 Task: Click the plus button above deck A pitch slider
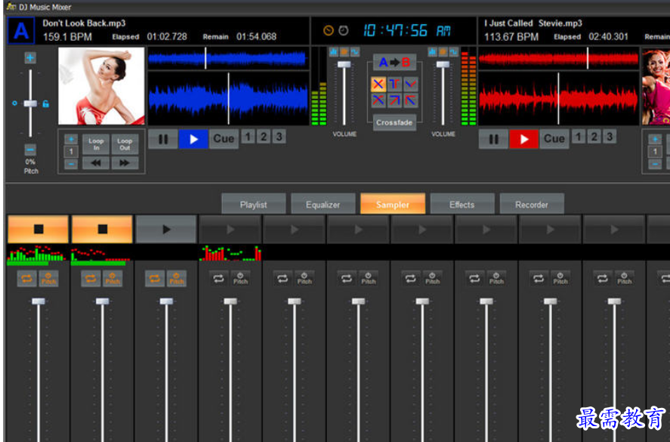30,57
